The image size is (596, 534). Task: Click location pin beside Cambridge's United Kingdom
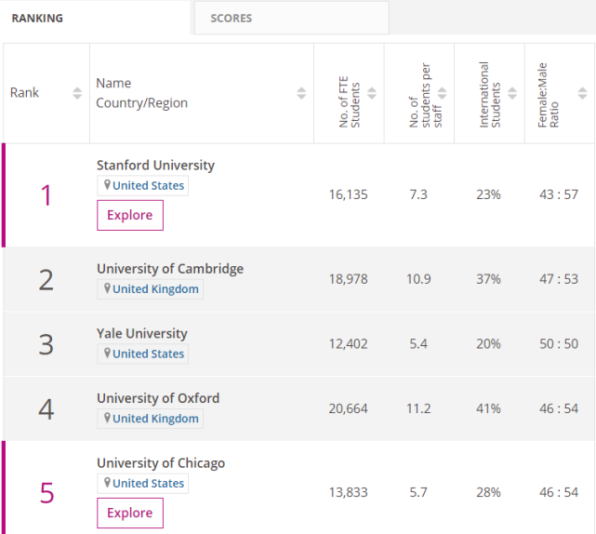pyautogui.click(x=107, y=288)
